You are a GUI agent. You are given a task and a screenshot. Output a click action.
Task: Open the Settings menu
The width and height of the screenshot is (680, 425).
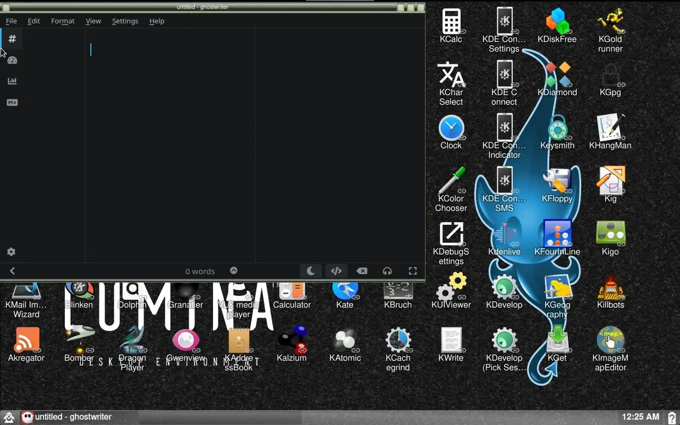[x=125, y=21]
